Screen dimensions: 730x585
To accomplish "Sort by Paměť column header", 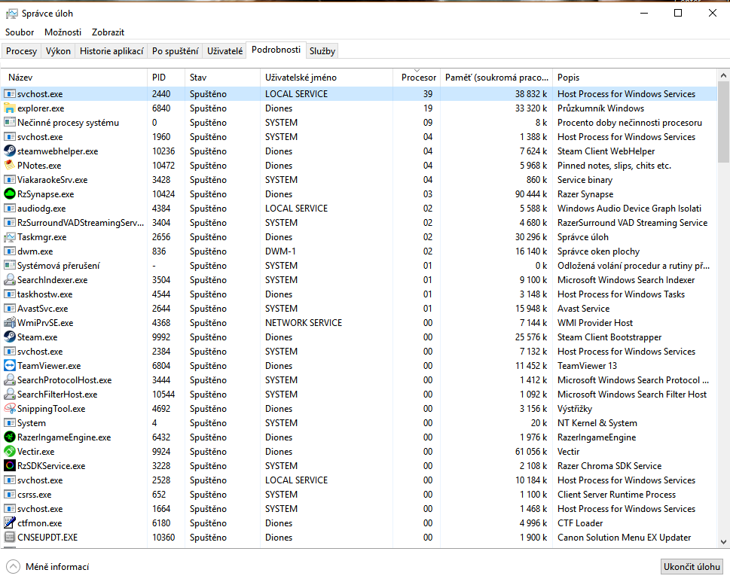I will (496, 78).
